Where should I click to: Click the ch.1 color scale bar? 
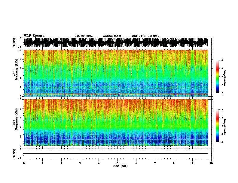[218, 77]
